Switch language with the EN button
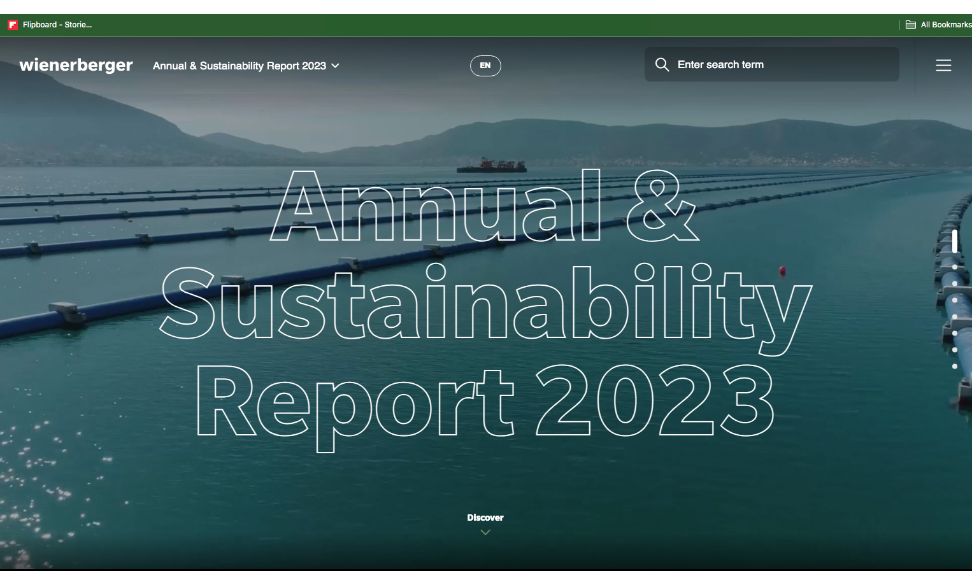Image resolution: width=972 pixels, height=585 pixels. point(485,66)
